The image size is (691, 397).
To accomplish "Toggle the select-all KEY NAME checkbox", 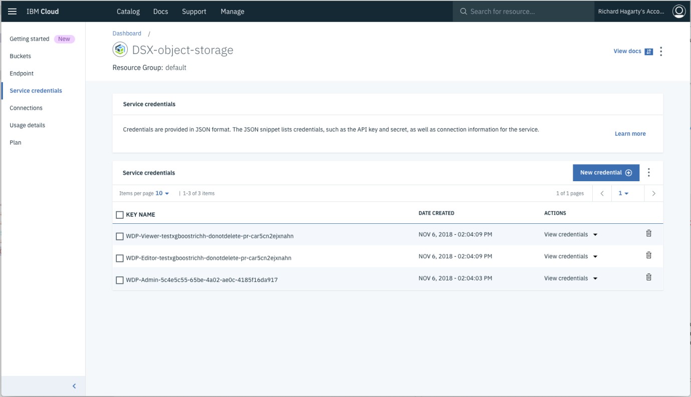I will tap(120, 215).
